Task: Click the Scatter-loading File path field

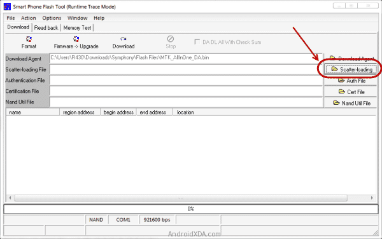Action: click(x=186, y=70)
